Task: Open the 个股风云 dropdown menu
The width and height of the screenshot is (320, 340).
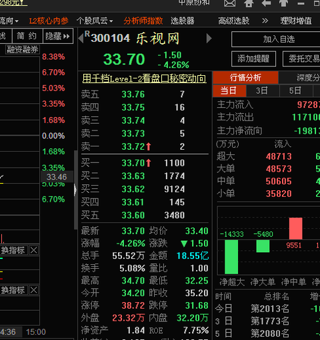Action: click(x=95, y=21)
